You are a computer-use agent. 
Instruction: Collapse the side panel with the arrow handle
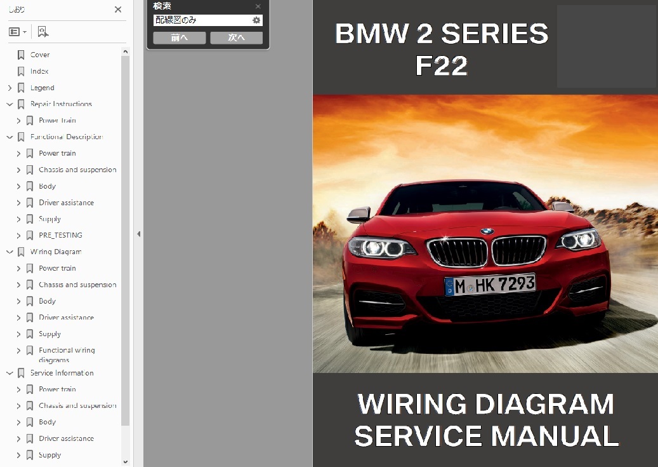(138, 234)
